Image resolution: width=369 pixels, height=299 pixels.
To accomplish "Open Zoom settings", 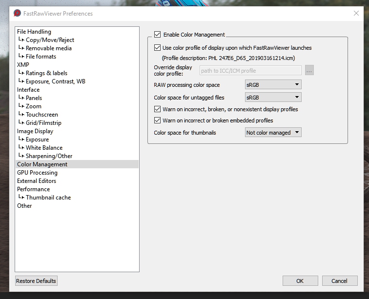I will point(77,106).
